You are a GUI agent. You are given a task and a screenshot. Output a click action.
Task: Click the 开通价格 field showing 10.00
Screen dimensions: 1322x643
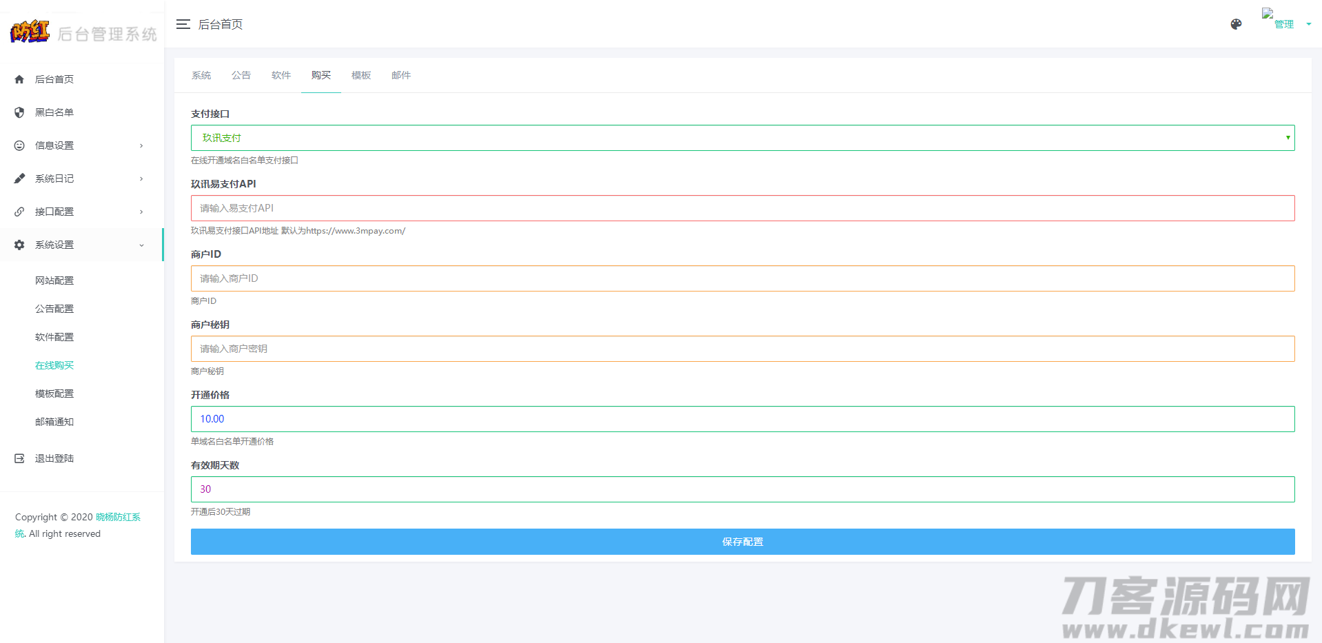[x=742, y=419]
